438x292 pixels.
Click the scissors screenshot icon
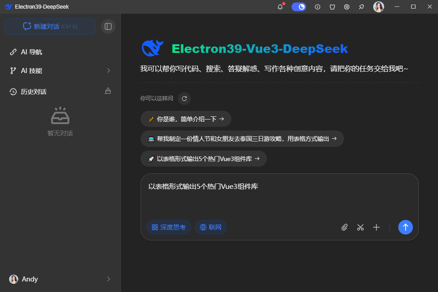pos(360,227)
